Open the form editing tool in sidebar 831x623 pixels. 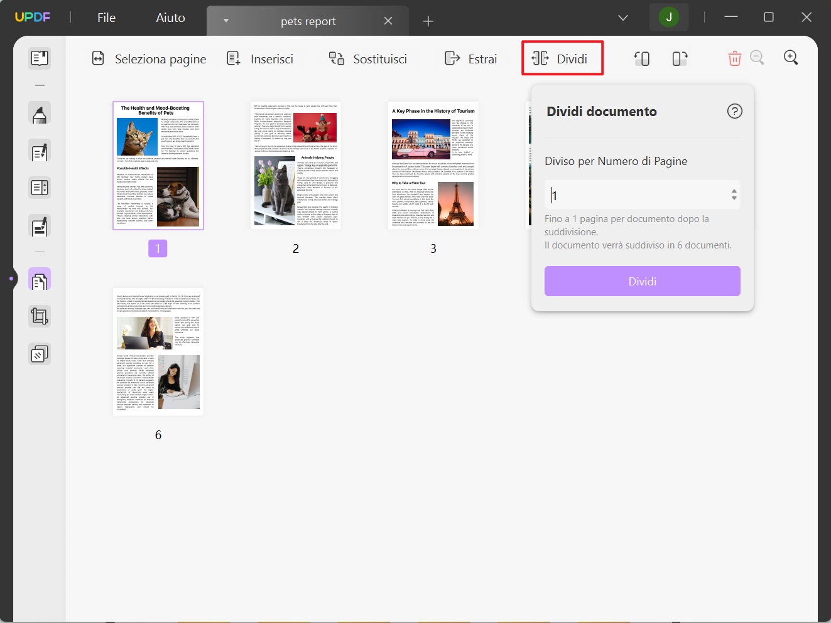pos(40,188)
